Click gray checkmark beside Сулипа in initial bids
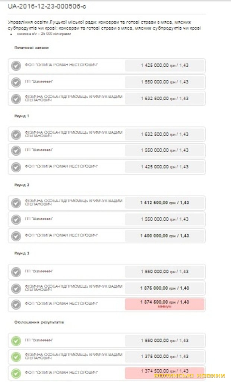The image size is (231, 382). [x=16, y=66]
